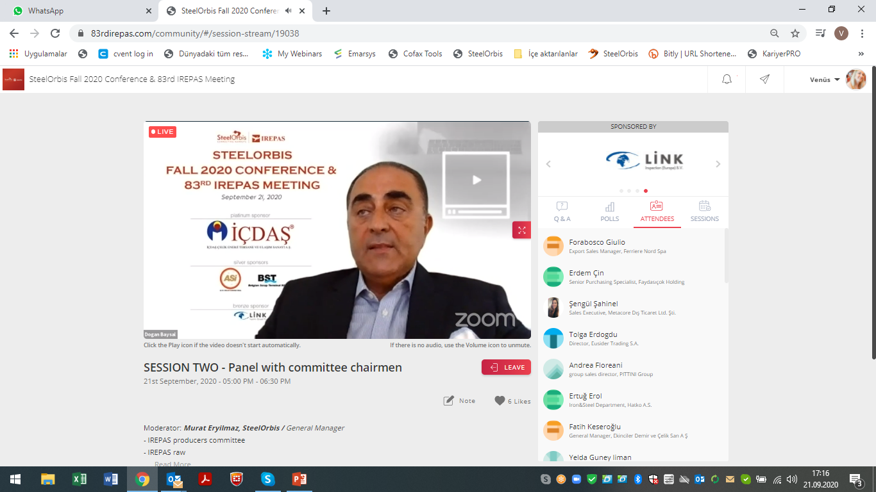This screenshot has width=876, height=492.
Task: Expand the Venüs user dropdown
Action: (825, 79)
